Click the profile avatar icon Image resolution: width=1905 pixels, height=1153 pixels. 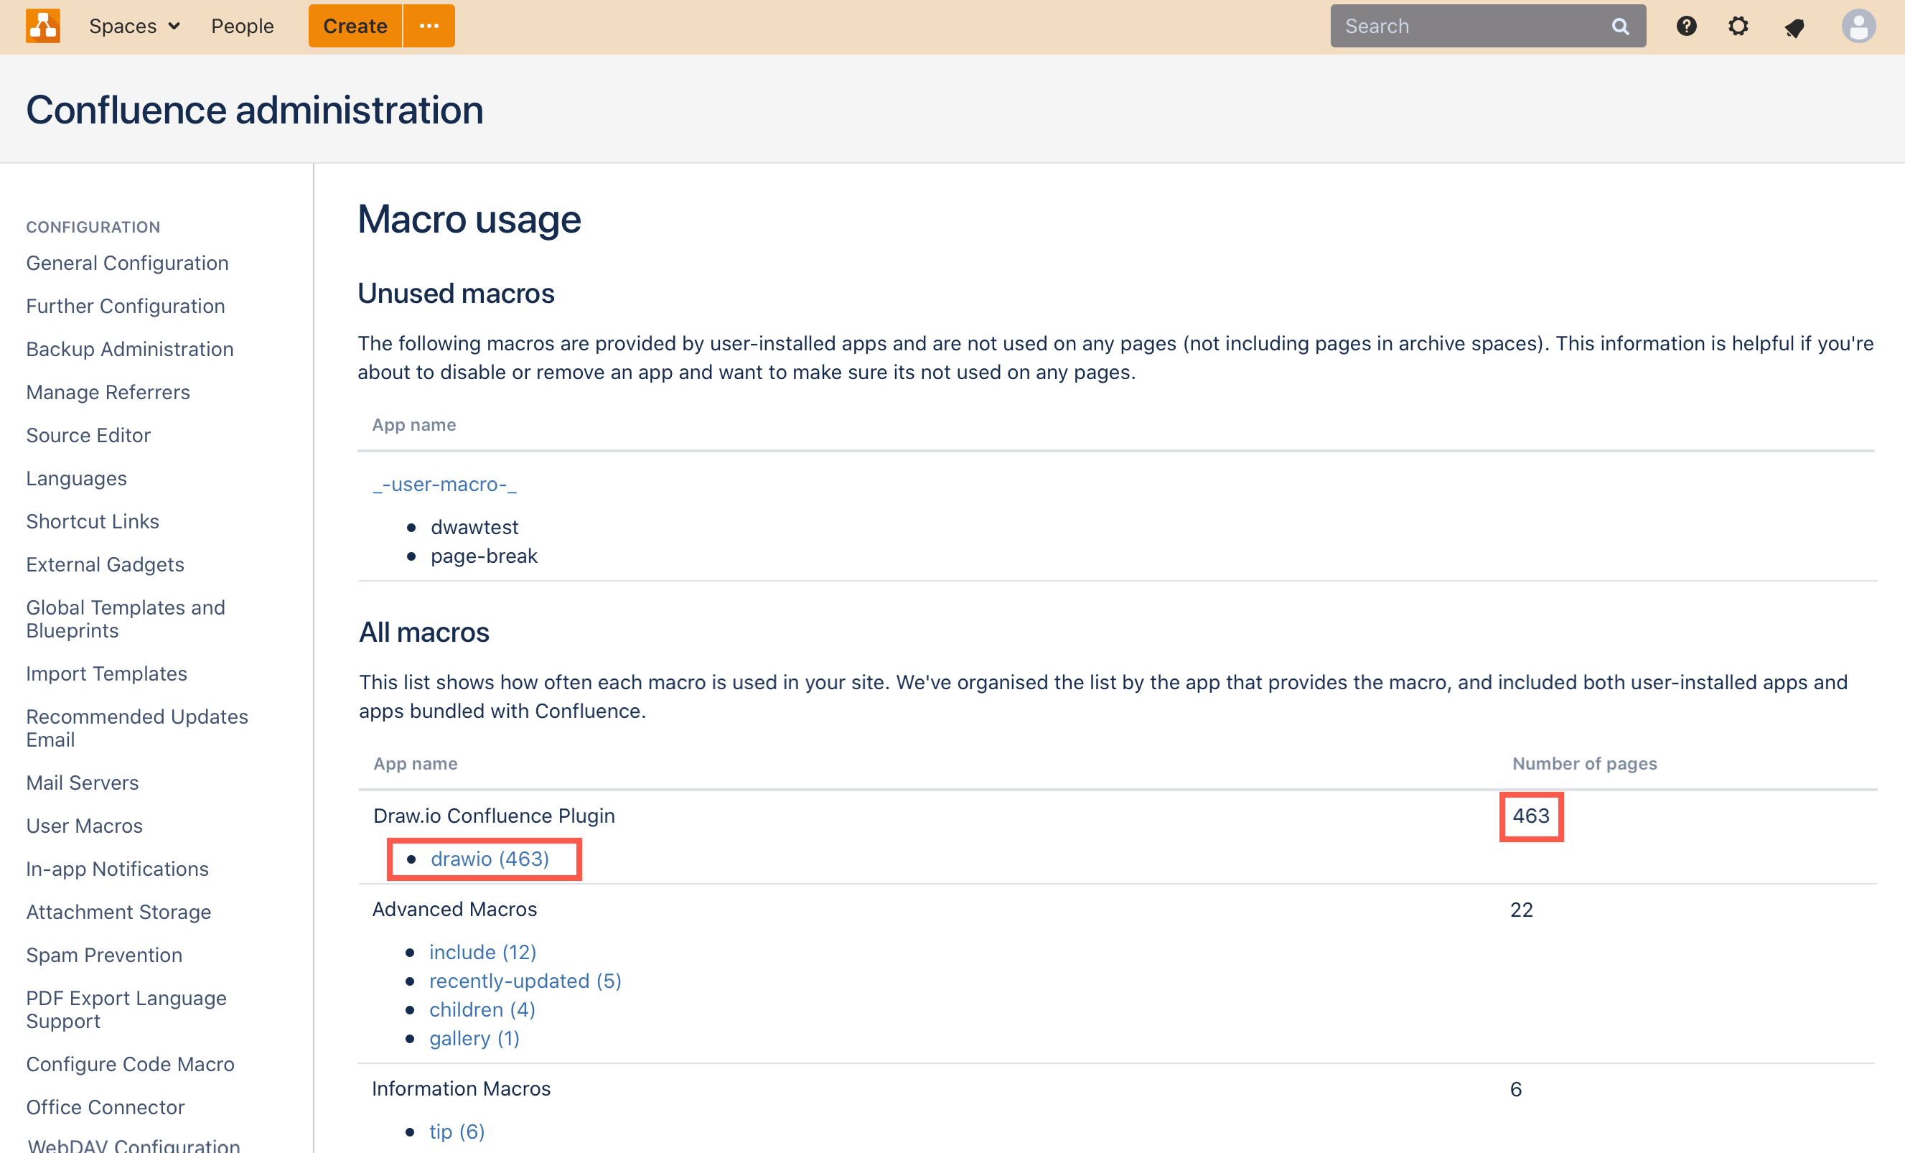1858,26
